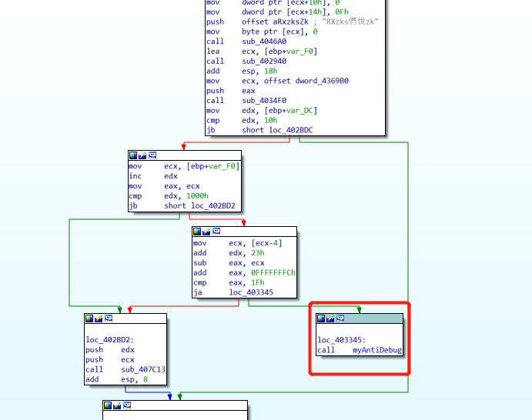
Task: Click 'short loc_402BD2' in the jb instruction
Action: (x=199, y=206)
